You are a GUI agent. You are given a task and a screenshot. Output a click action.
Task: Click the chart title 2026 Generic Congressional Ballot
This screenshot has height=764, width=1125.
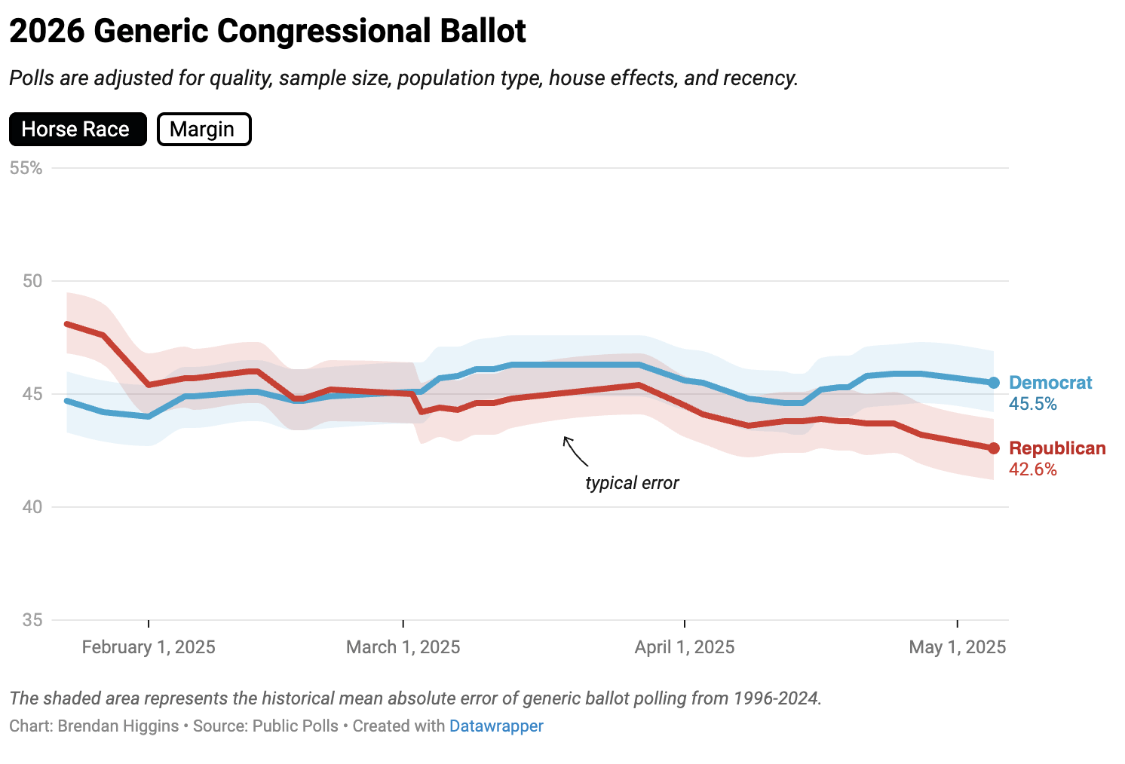(x=268, y=32)
